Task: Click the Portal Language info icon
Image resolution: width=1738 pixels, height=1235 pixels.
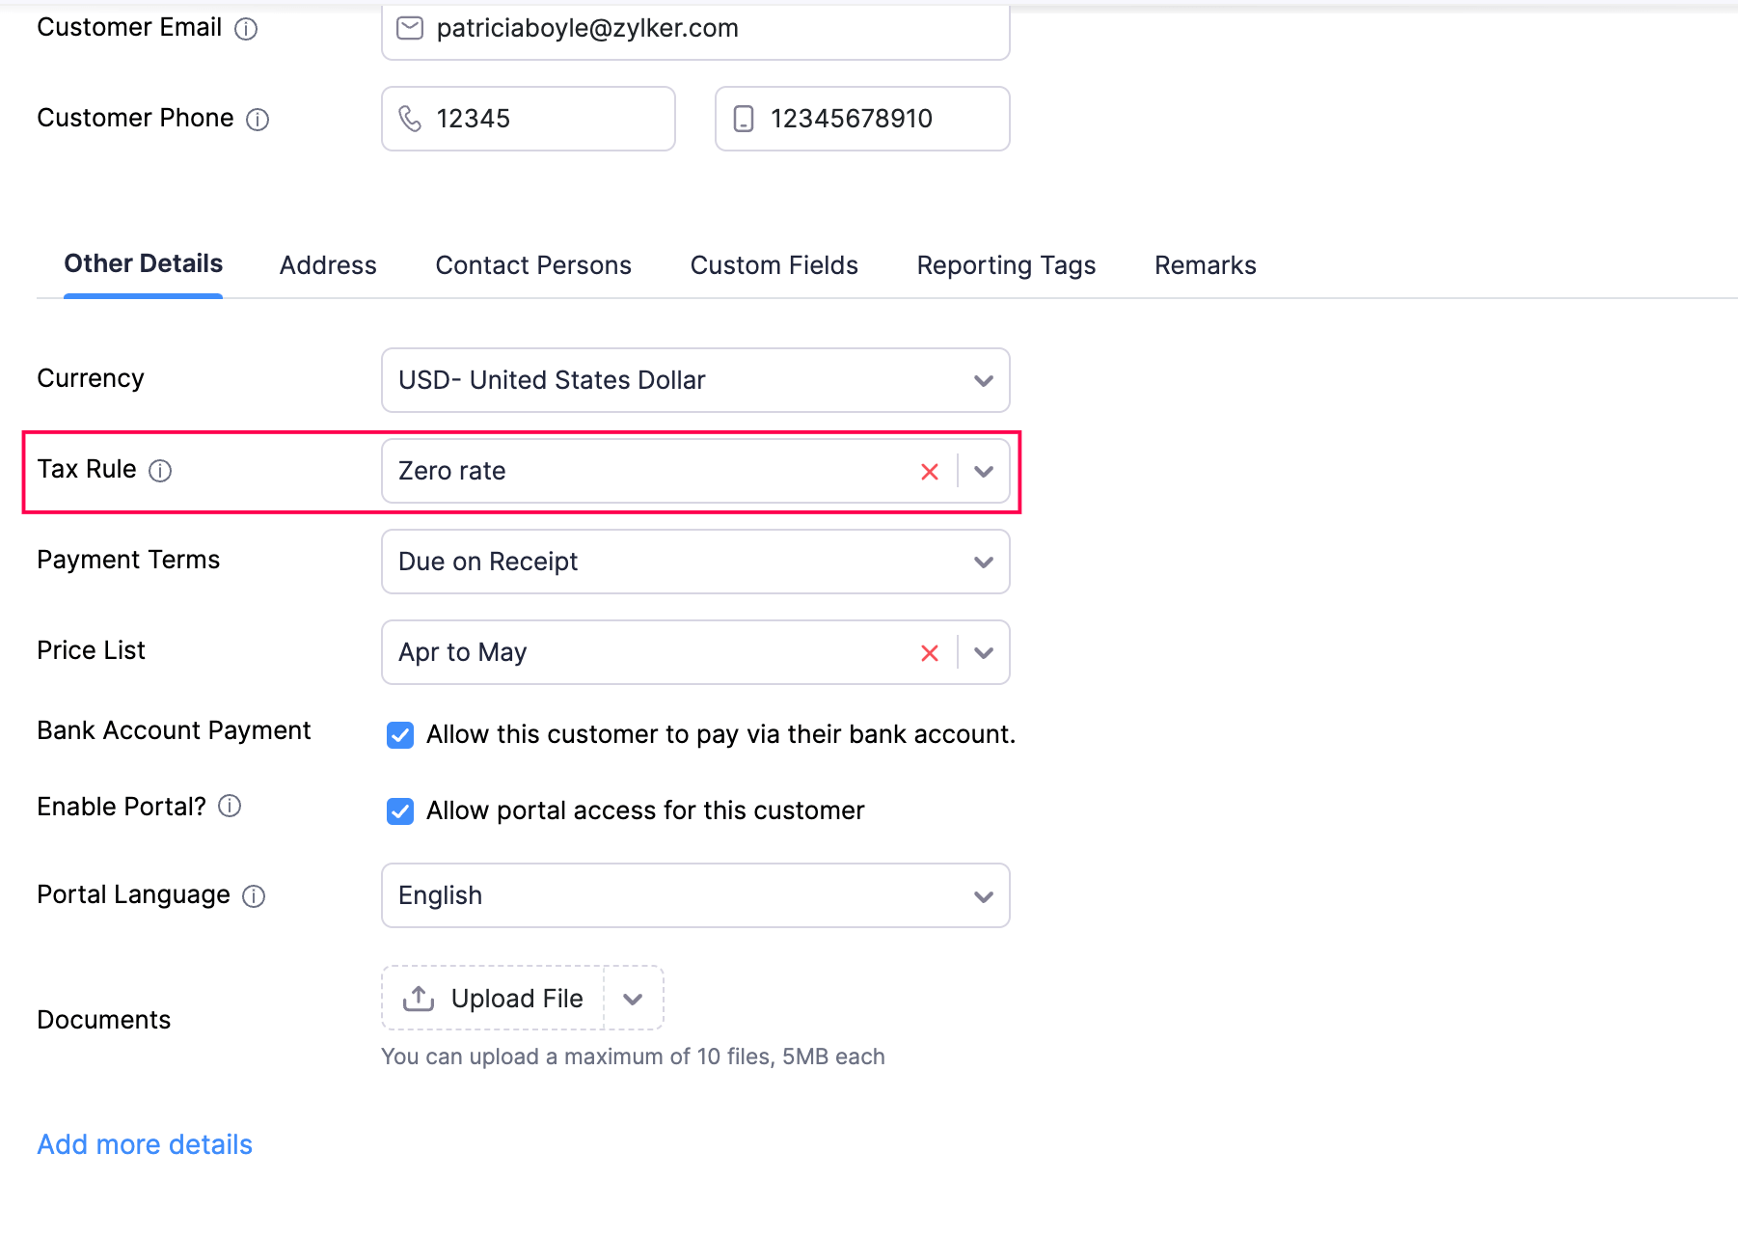Action: tap(254, 896)
